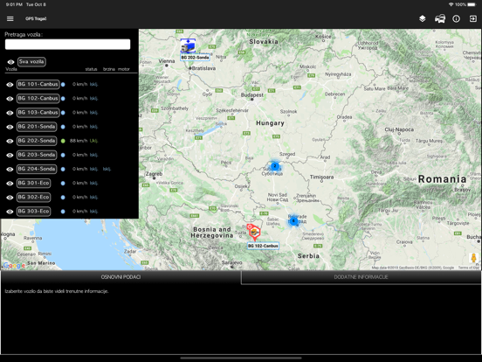
Task: Toggle visibility of BG 103-Canbus
Action: [10, 113]
